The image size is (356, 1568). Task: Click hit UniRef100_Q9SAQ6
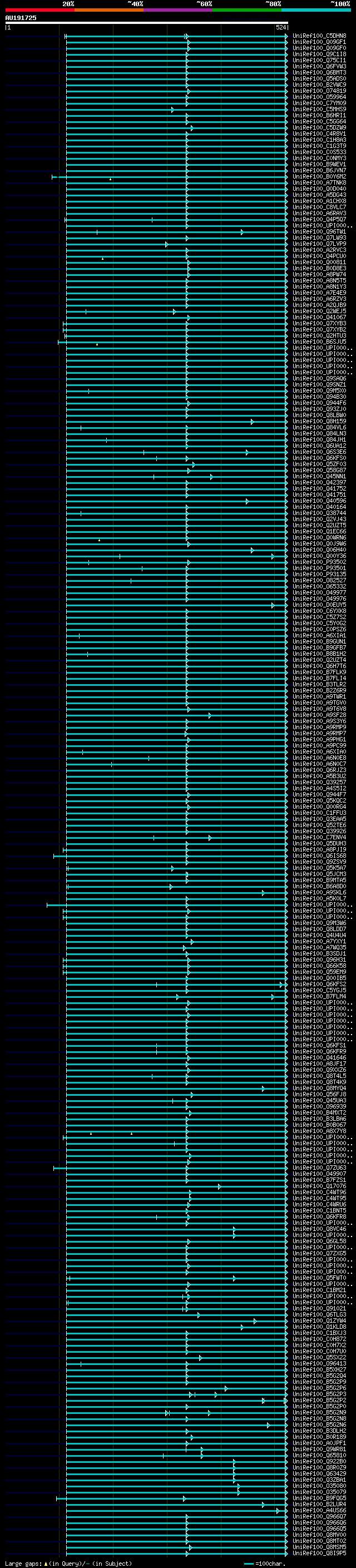point(319,379)
